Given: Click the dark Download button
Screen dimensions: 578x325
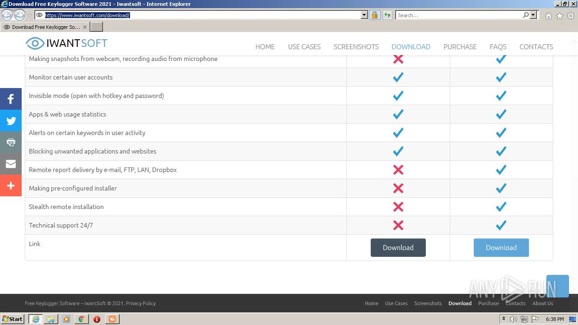Looking at the screenshot, I should point(398,247).
